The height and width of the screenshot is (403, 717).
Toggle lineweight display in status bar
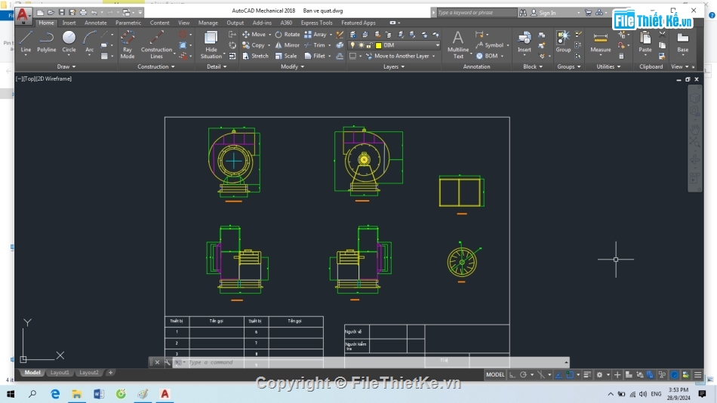click(587, 374)
